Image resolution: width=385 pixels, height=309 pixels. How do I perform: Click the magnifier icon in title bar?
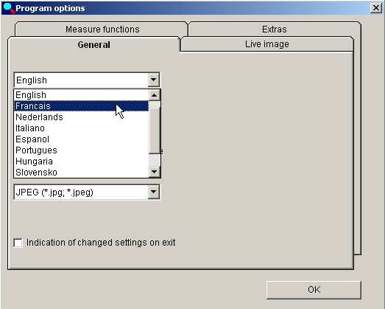click(9, 8)
